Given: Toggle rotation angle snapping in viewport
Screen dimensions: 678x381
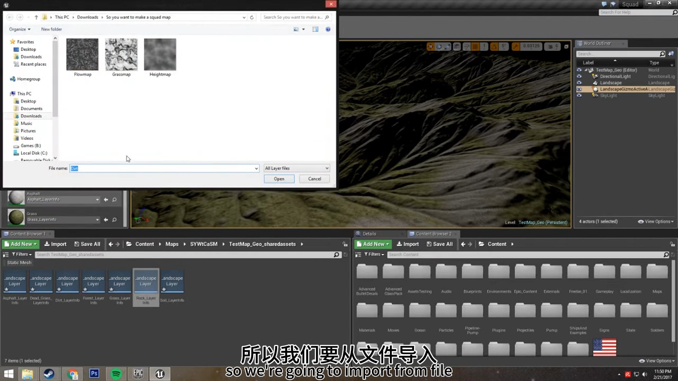Looking at the screenshot, I should tap(494, 47).
